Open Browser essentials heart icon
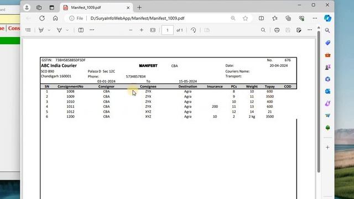This screenshot has height=199, width=354. point(301,18)
